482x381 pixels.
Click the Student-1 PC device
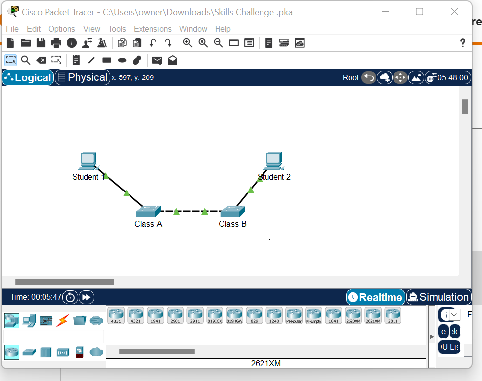tap(88, 161)
